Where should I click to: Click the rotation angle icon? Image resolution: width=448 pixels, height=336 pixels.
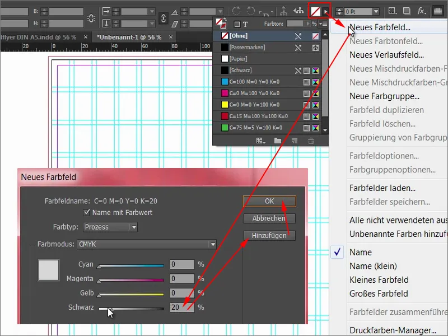pyautogui.click(x=175, y=12)
